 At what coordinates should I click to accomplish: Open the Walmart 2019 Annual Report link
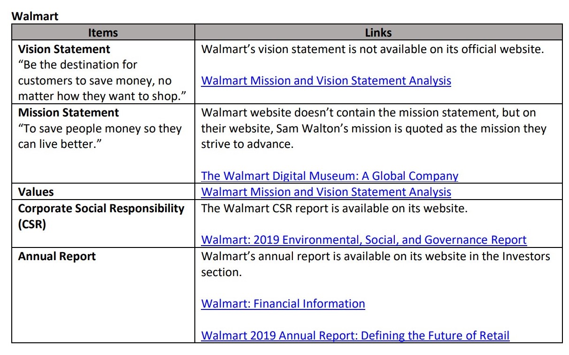(355, 336)
